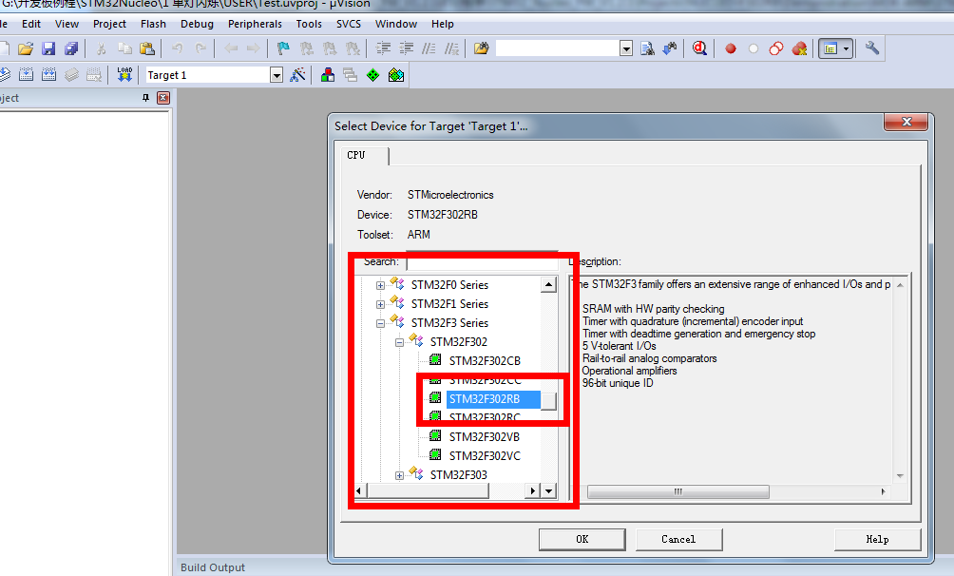Open Configuration with the wrench icon
This screenshot has width=954, height=576.
[872, 48]
